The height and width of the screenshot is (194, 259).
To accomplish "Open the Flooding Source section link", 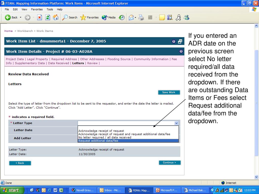I will [119, 59].
